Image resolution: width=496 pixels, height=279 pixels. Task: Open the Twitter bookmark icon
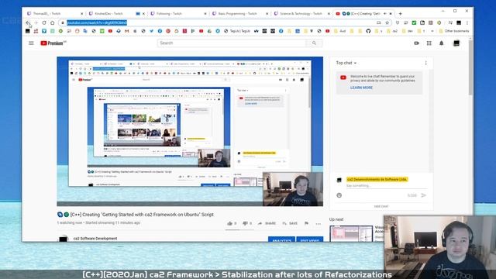point(152,31)
